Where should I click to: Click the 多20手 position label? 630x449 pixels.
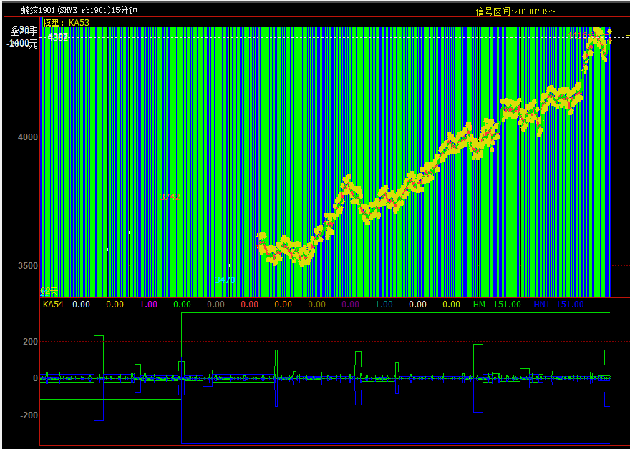tap(24, 31)
